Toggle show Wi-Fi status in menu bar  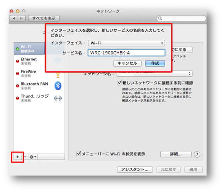click(x=79, y=154)
